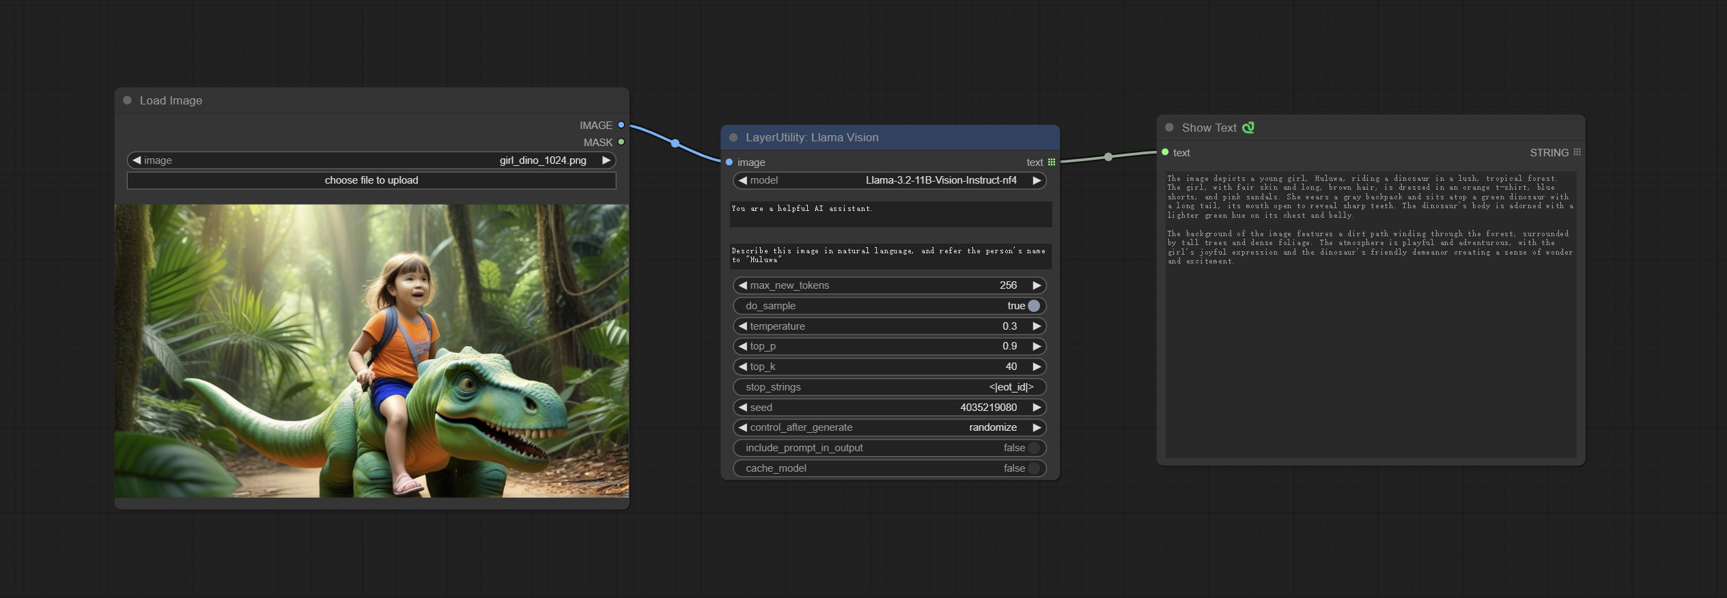Enable include_prompt_in_output toggle
This screenshot has height=598, width=1727.
1033,448
